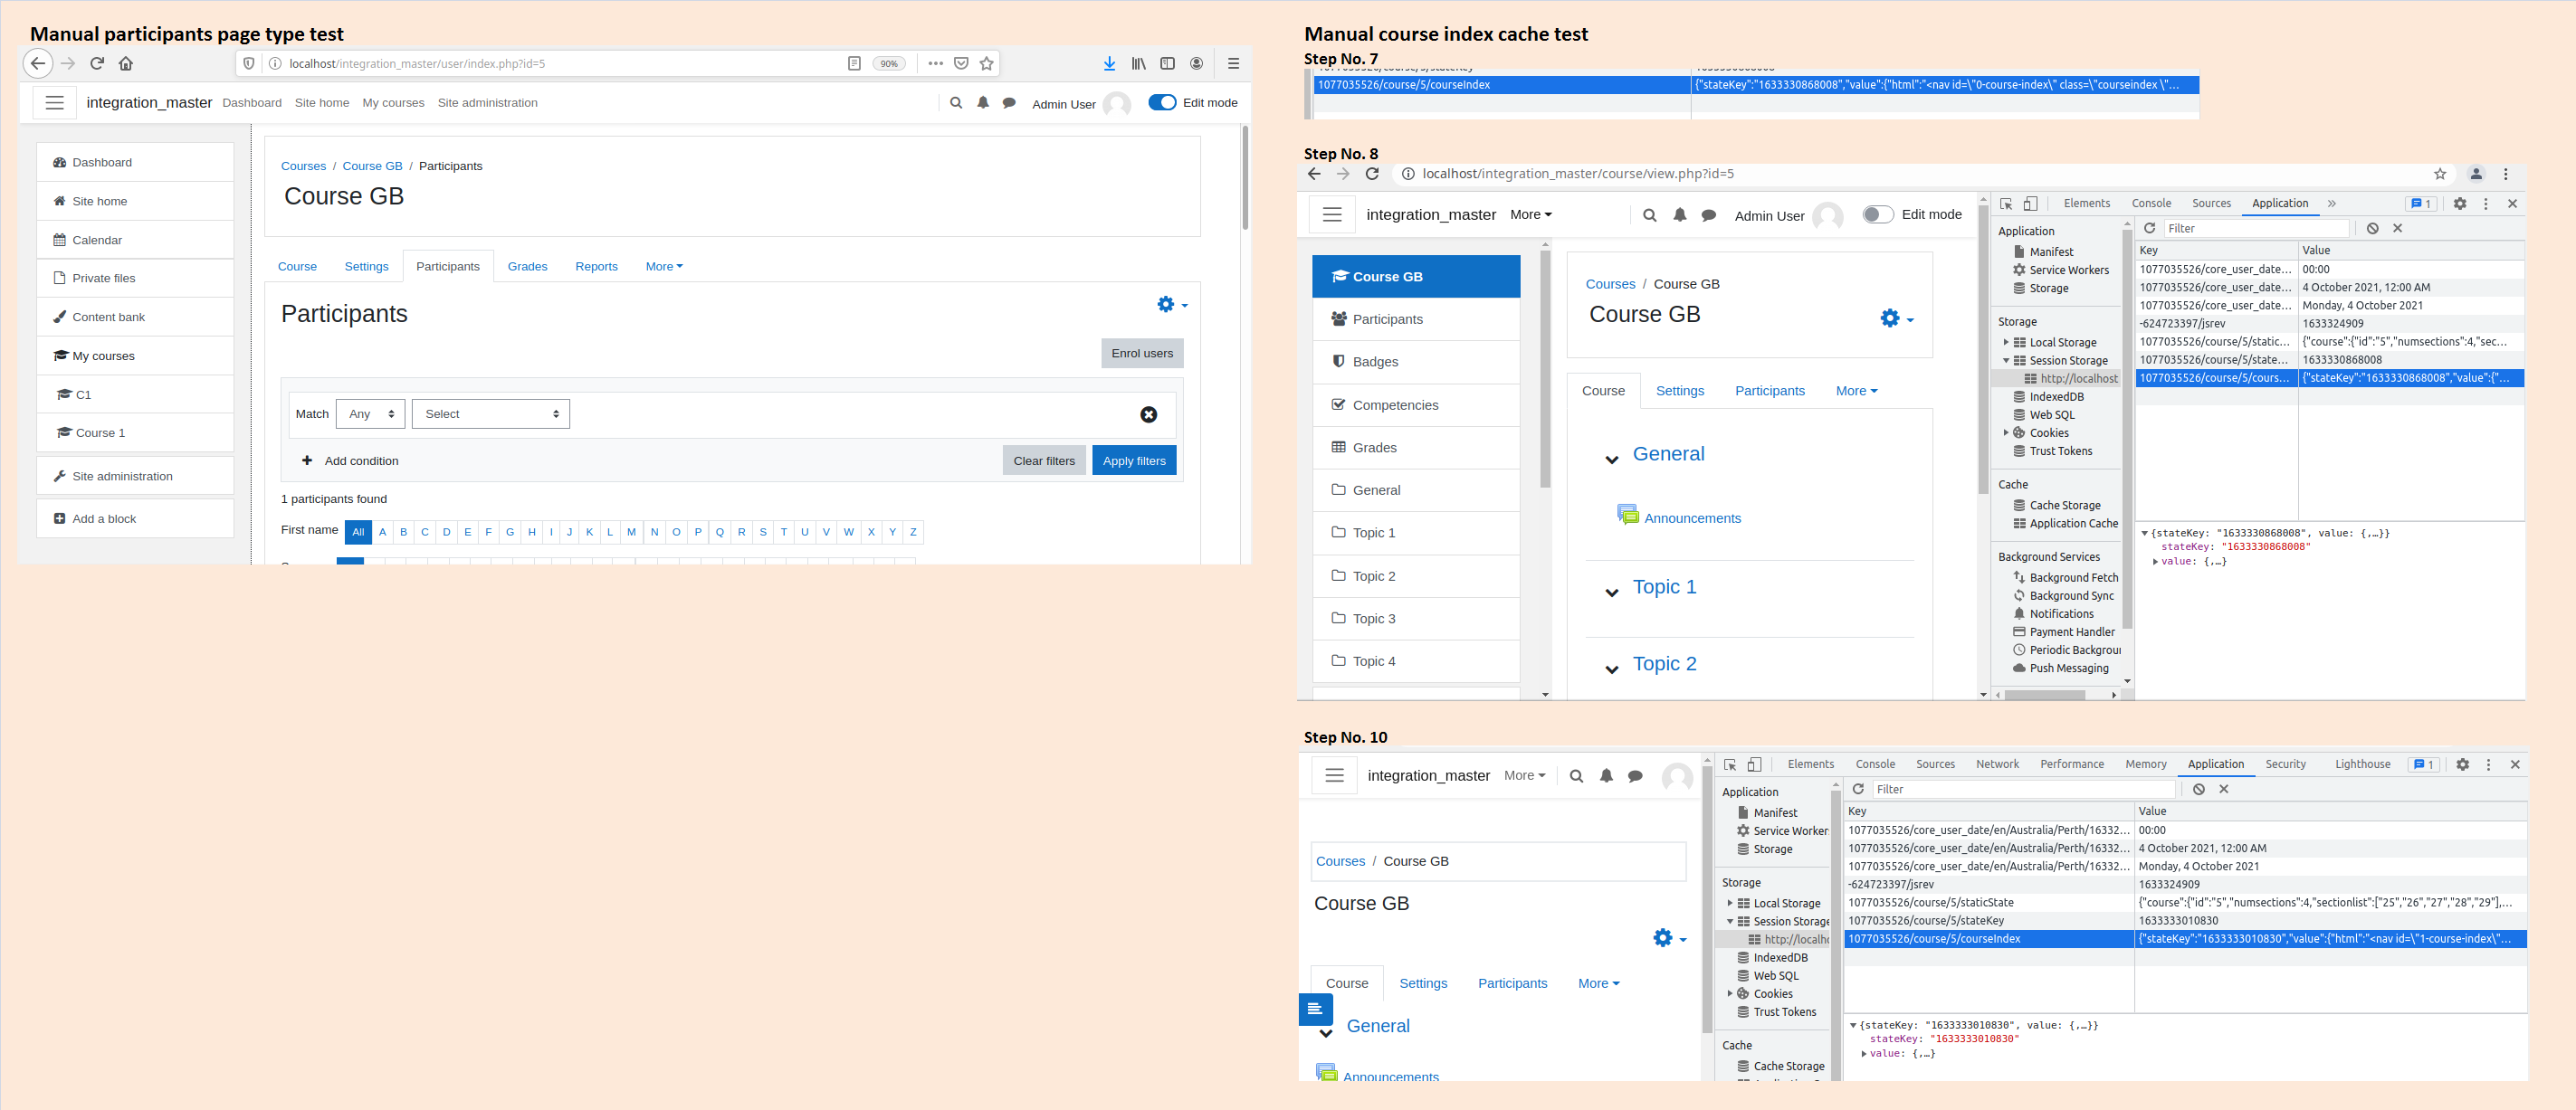Open Firefox home page icon
Viewport: 2576px width, 1110px height.
[x=126, y=63]
